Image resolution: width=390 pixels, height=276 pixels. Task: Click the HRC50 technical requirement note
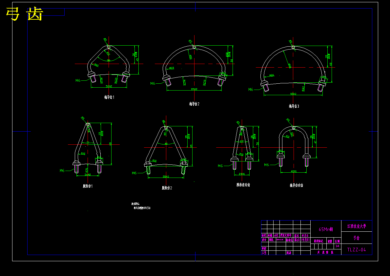(x=142, y=208)
